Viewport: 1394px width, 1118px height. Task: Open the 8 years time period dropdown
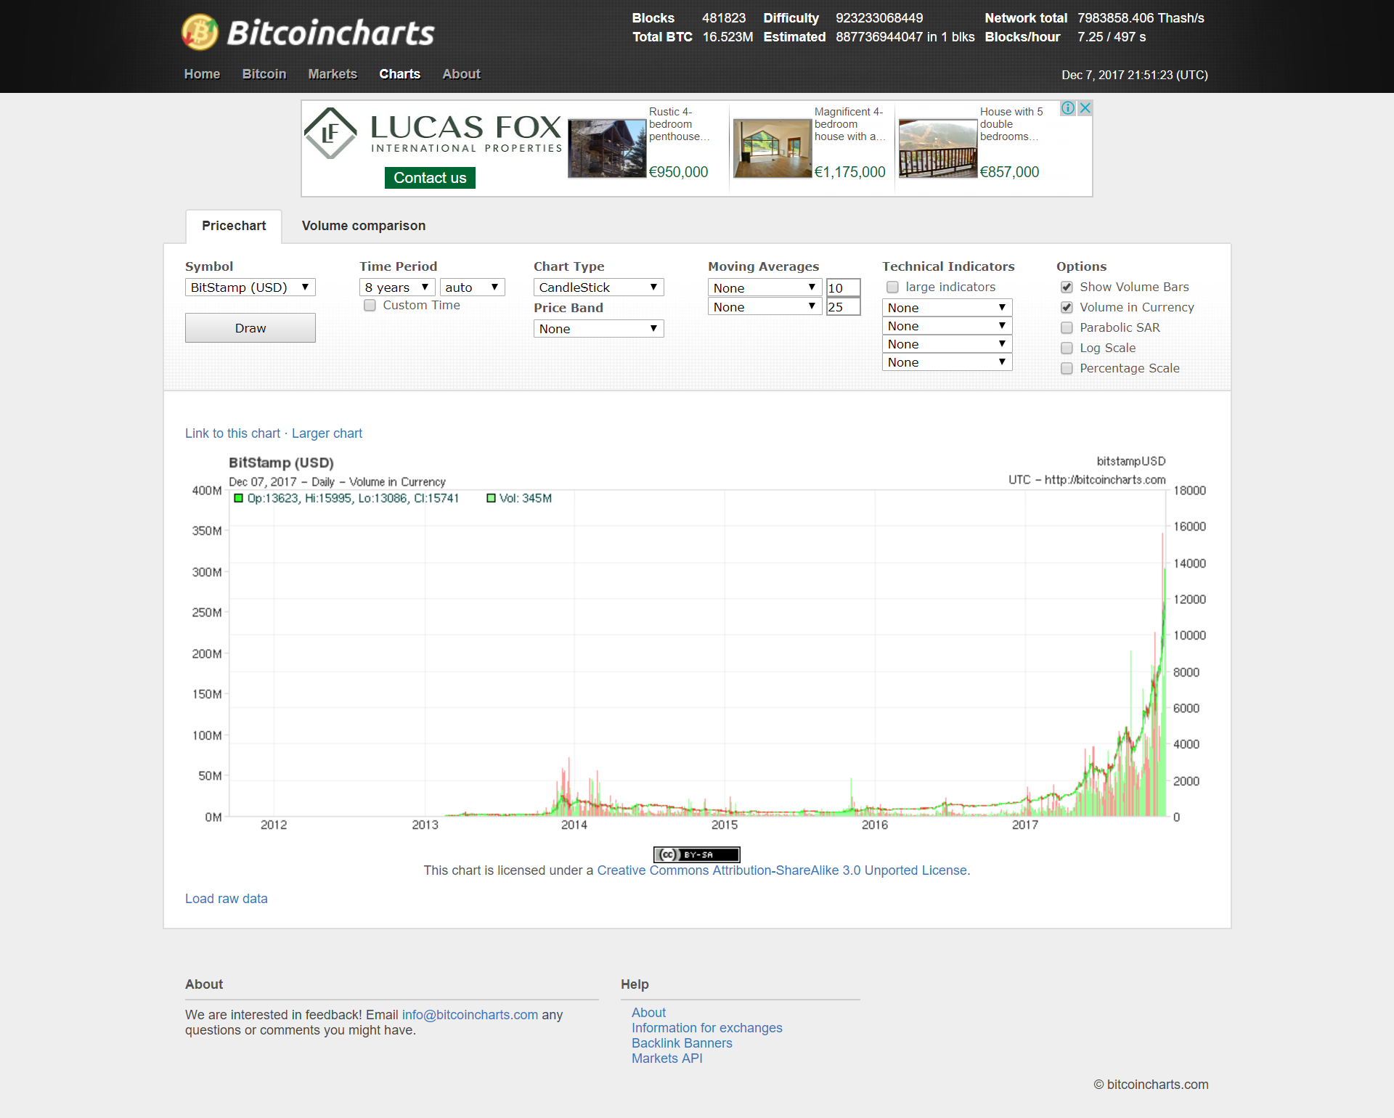[397, 287]
